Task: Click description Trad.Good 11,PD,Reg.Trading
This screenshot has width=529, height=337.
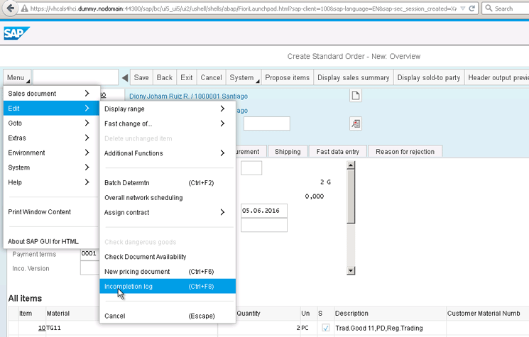Action: (x=379, y=328)
